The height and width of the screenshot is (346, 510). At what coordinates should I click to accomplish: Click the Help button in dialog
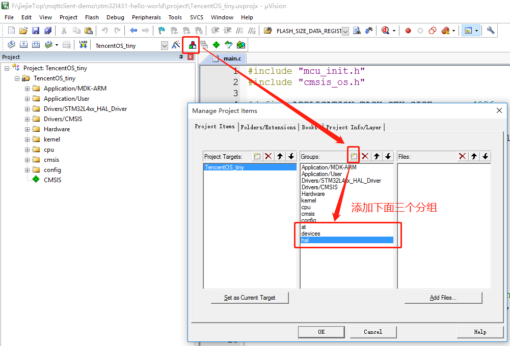pos(480,332)
